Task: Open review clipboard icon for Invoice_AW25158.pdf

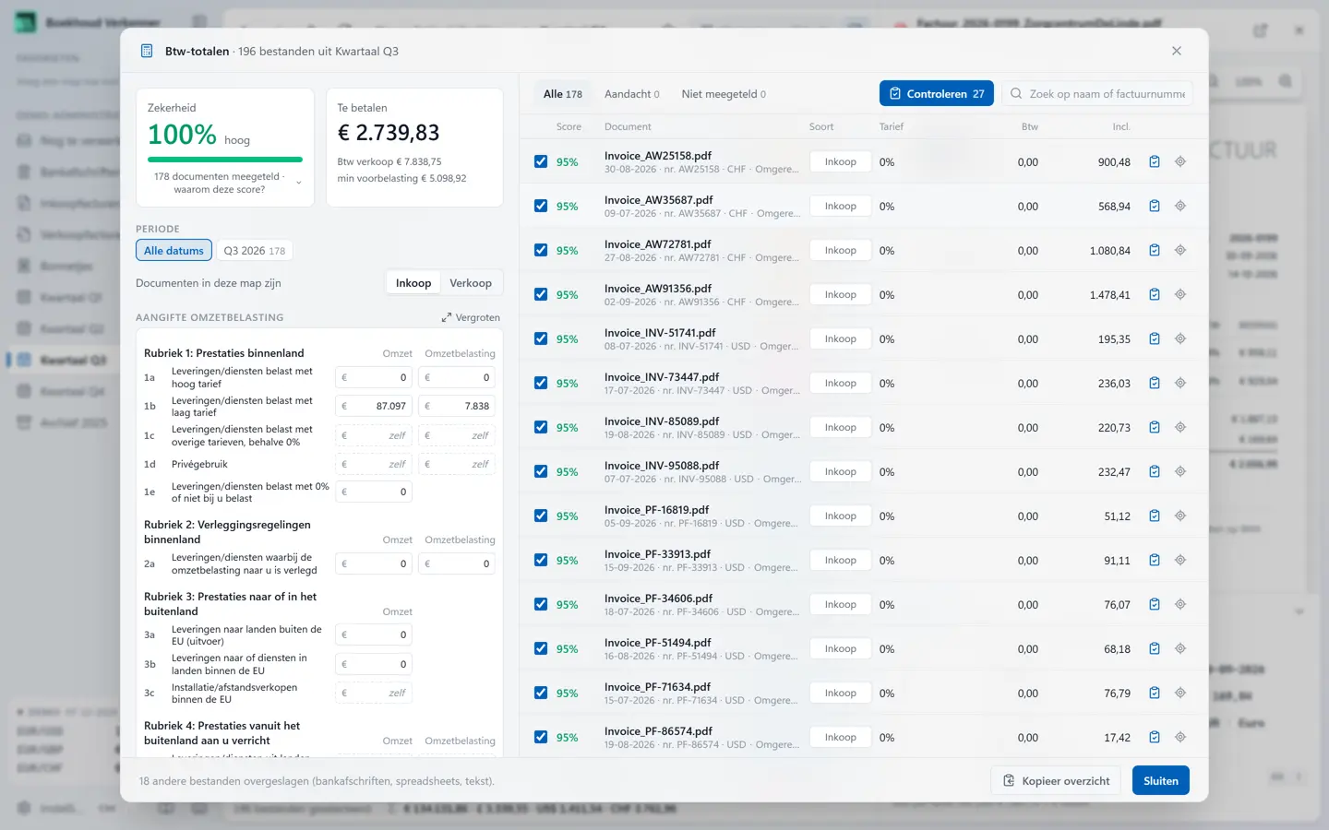Action: click(1154, 161)
